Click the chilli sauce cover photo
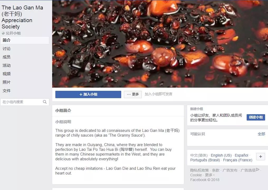Viewport: 268px width, 190px height. point(160,44)
